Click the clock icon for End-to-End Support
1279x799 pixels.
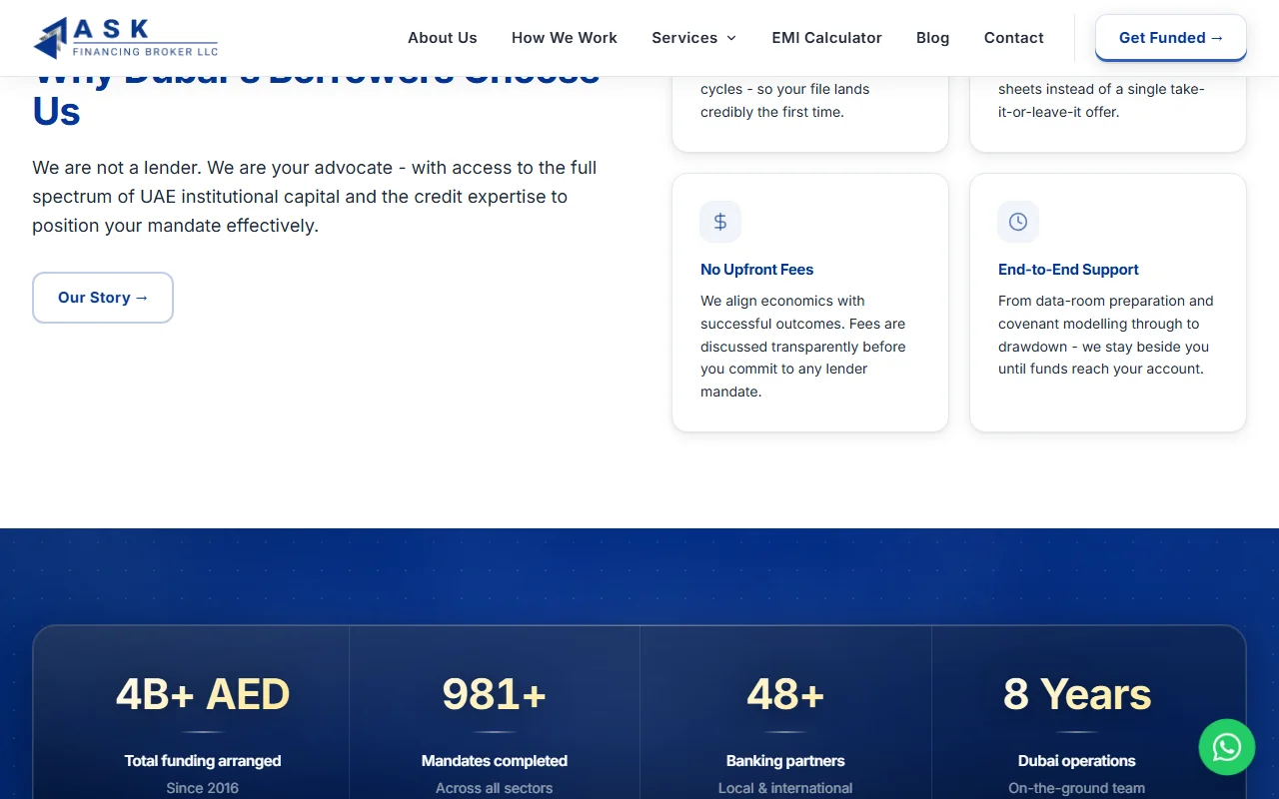[x=1018, y=222]
